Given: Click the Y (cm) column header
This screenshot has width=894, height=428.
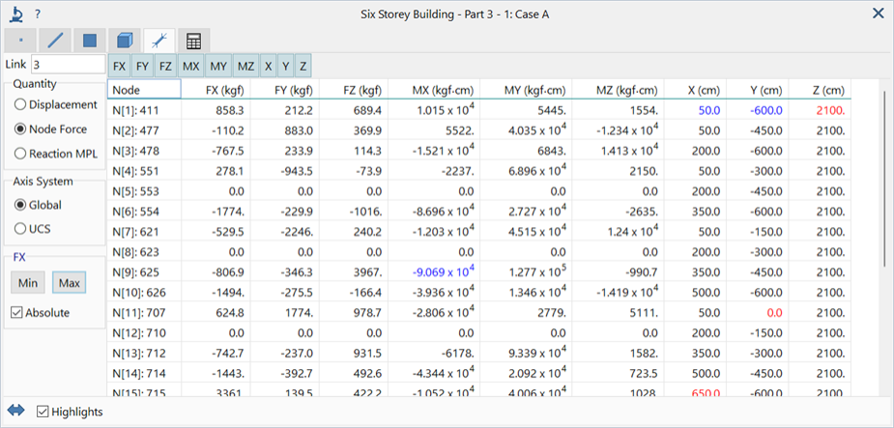Looking at the screenshot, I should click(x=757, y=90).
